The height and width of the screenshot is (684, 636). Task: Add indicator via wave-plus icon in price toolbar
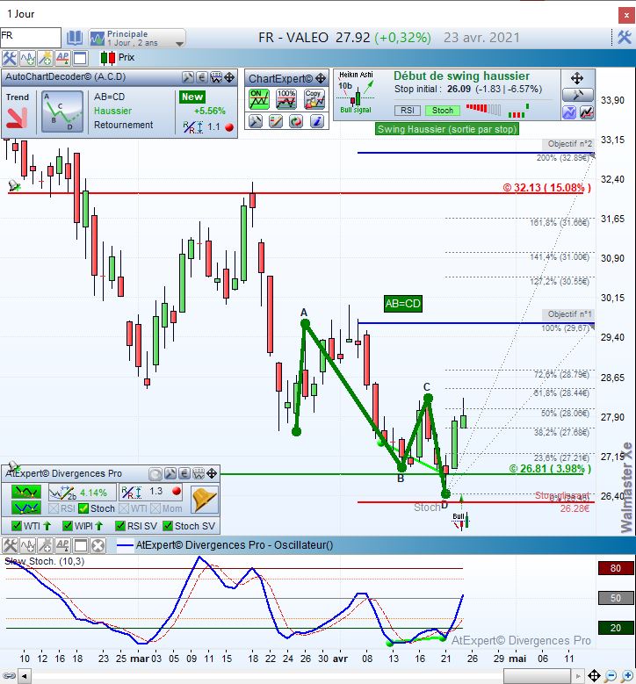coord(27,58)
